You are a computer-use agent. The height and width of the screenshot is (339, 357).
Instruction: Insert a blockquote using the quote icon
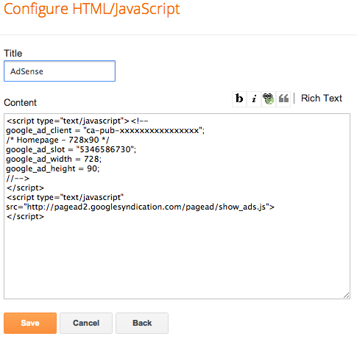click(283, 99)
